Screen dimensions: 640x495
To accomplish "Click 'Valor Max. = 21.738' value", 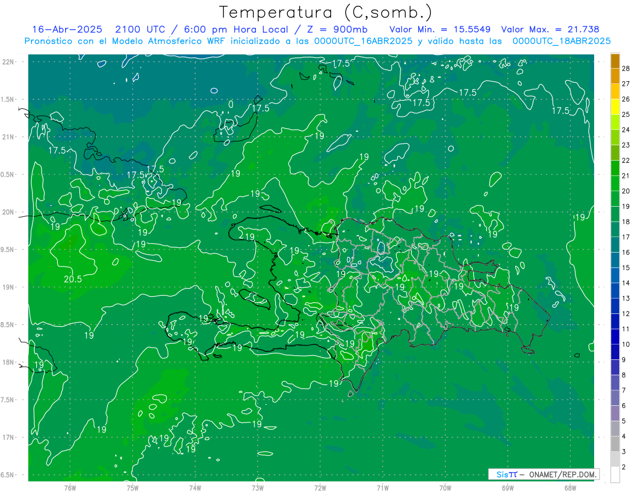I will coord(550,29).
